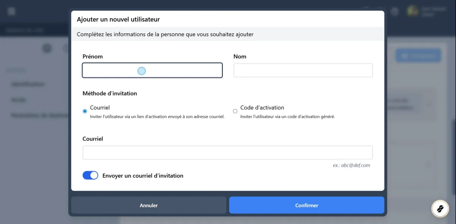Viewport: 456px width, 224px height.
Task: Focus the Nom input field
Action: [303, 70]
